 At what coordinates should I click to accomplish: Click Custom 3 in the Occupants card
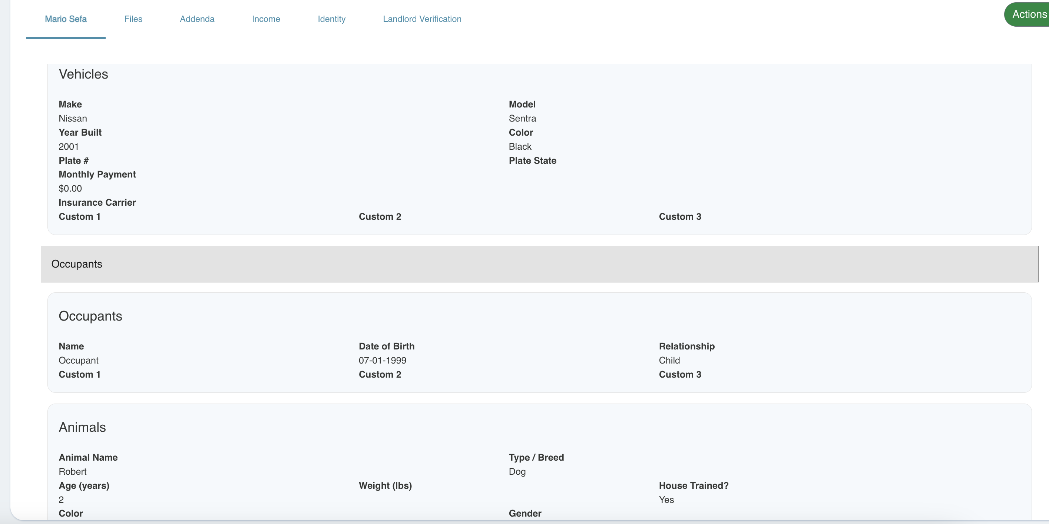point(680,375)
